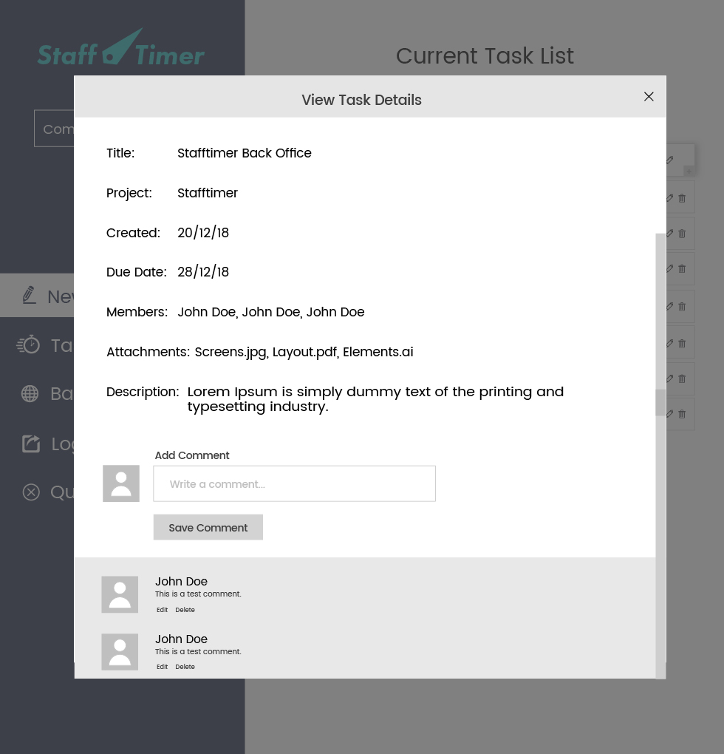Open the Layout.pdf attachment
Image resolution: width=724 pixels, height=754 pixels.
[x=306, y=353]
